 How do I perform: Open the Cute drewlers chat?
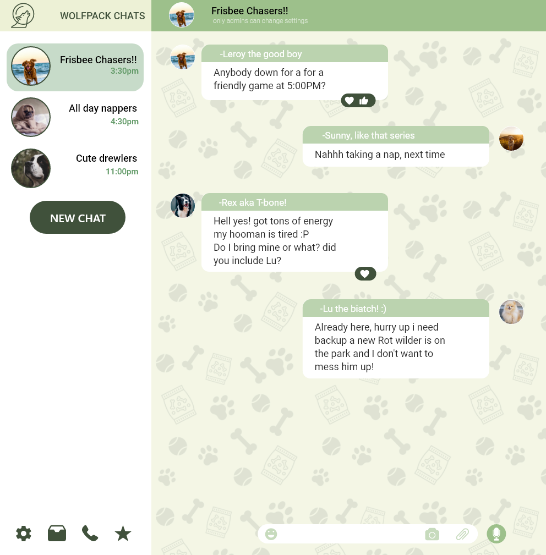[75, 168]
